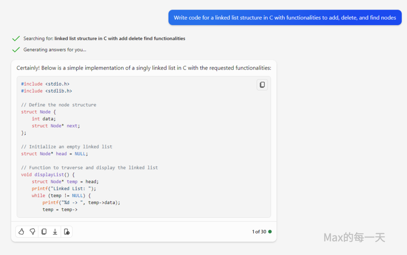The height and width of the screenshot is (255, 407).
Task: Click the "while (temp != NULL) {" code line
Action: pyautogui.click(x=61, y=195)
